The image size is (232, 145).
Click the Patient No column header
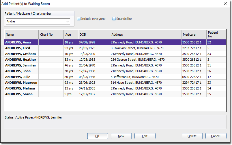click(216, 35)
